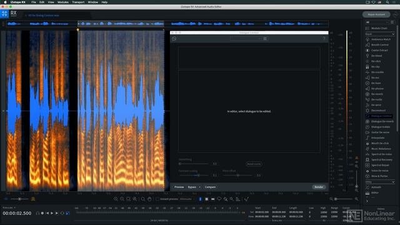Open the Dialogue Contour preset dropdown
400x225 pixels.
pyautogui.click(x=246, y=39)
